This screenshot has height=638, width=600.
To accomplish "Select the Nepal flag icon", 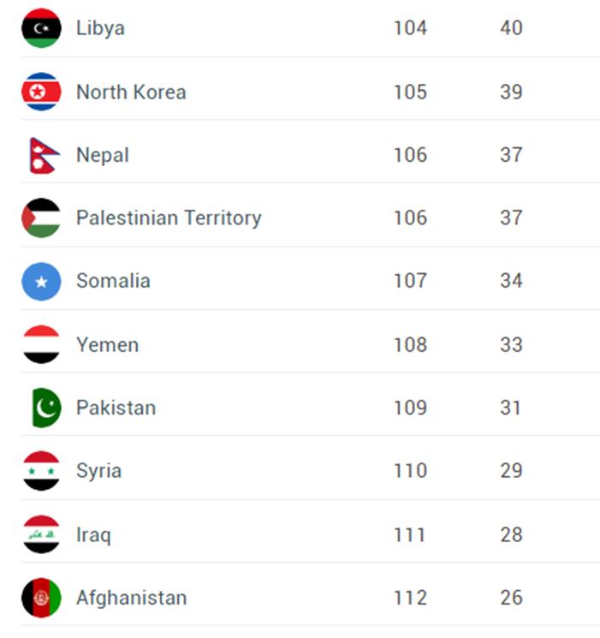I will 44,155.
